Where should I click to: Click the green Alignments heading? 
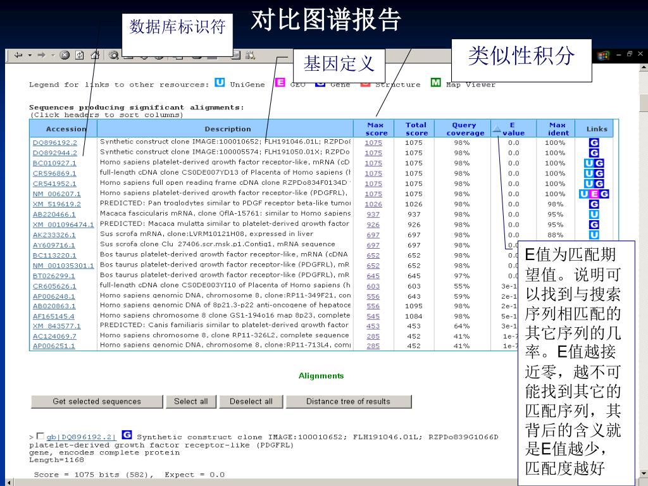[x=321, y=376]
